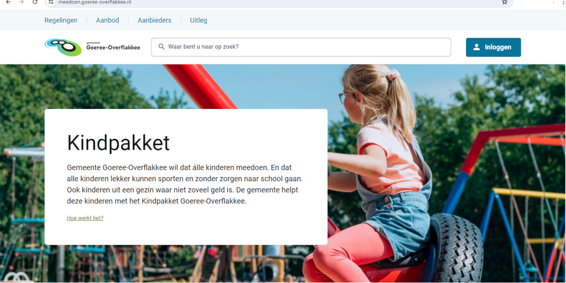Reload the page with the refresh icon
This screenshot has height=283, width=566.
[x=35, y=2]
